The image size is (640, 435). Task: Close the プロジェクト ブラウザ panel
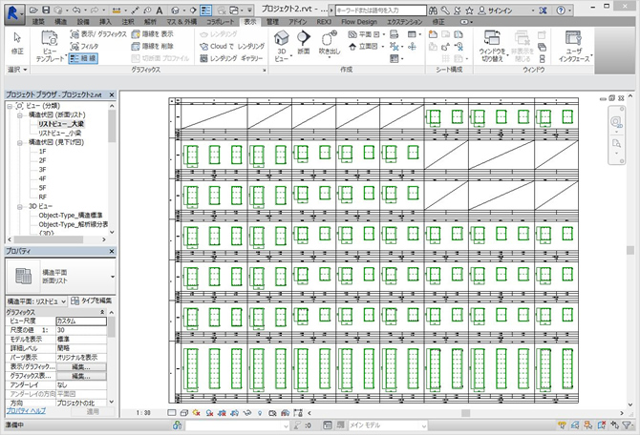[x=112, y=94]
